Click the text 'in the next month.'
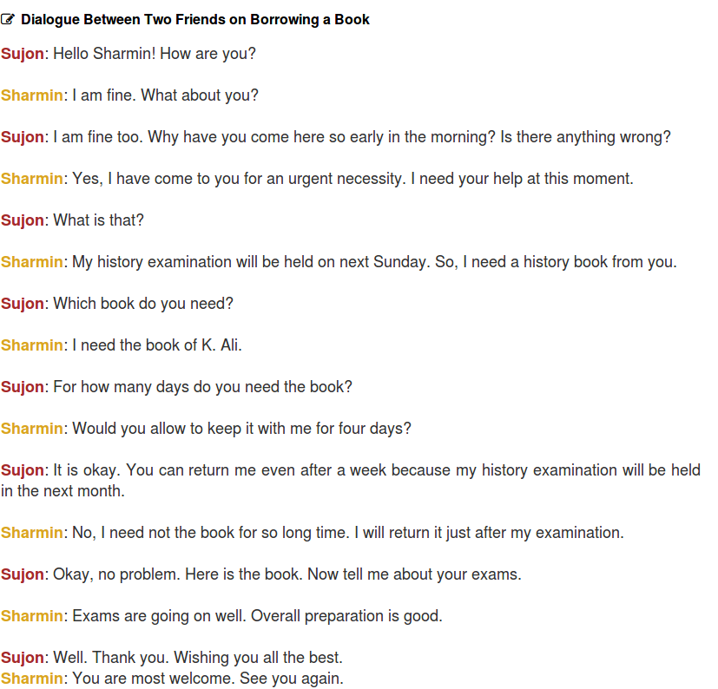718x689 pixels. click(63, 491)
